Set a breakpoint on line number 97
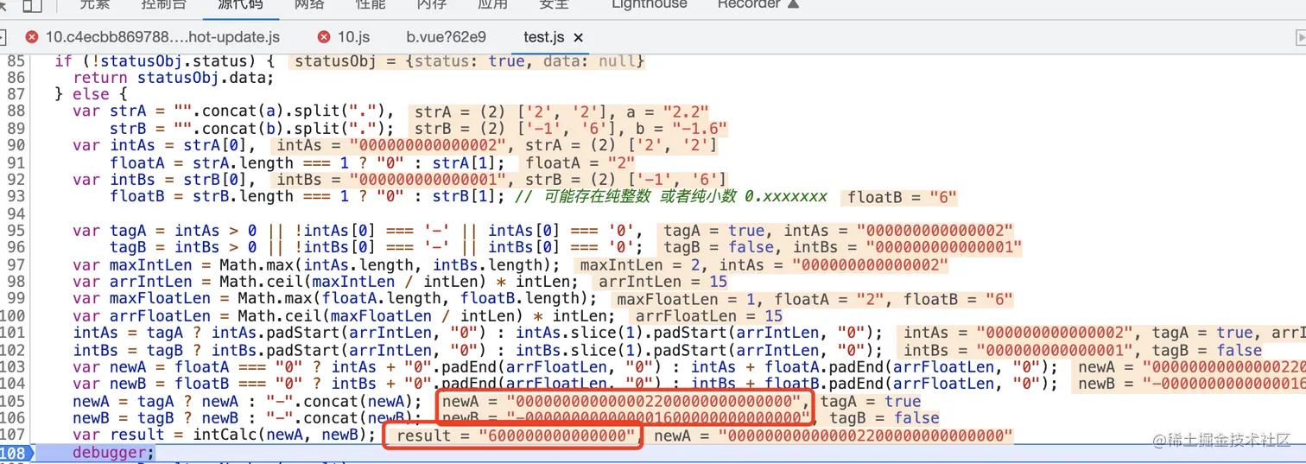 click(16, 264)
